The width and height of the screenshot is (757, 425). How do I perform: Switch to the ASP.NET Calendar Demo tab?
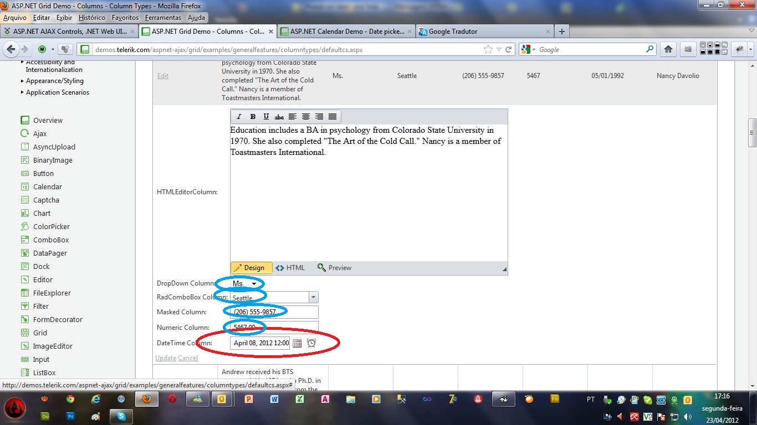[346, 32]
